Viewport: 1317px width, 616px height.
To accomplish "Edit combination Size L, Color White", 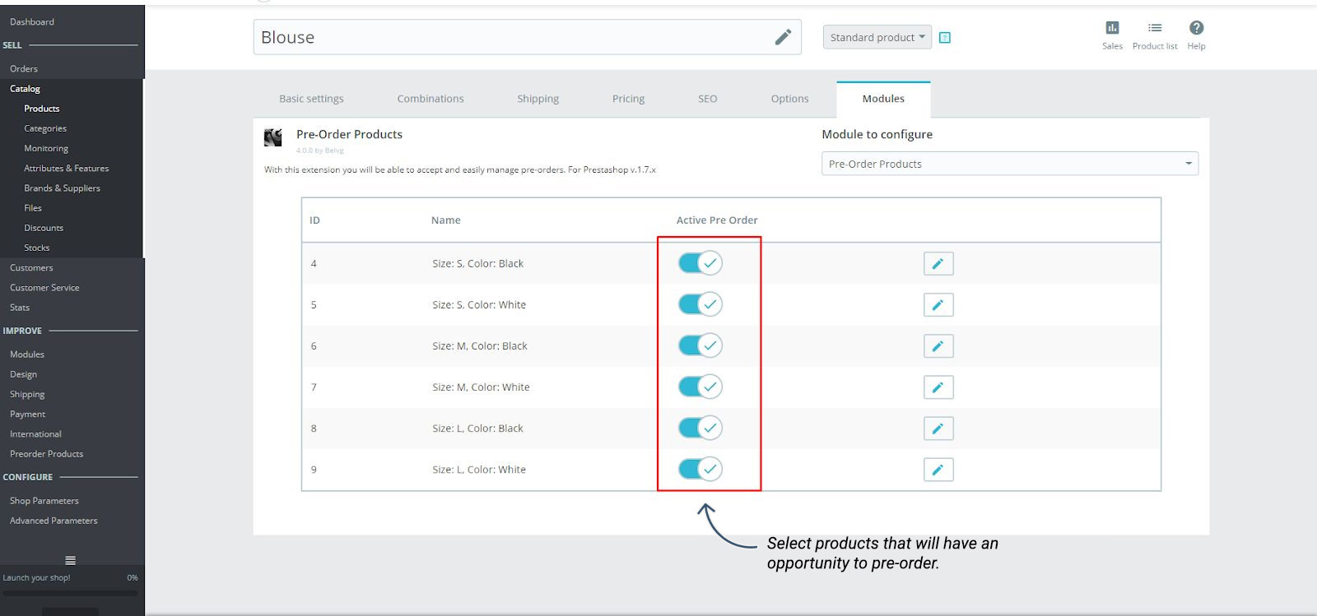I will [x=938, y=470].
